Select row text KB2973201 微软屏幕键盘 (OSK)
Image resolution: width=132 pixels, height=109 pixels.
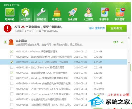click(41, 73)
